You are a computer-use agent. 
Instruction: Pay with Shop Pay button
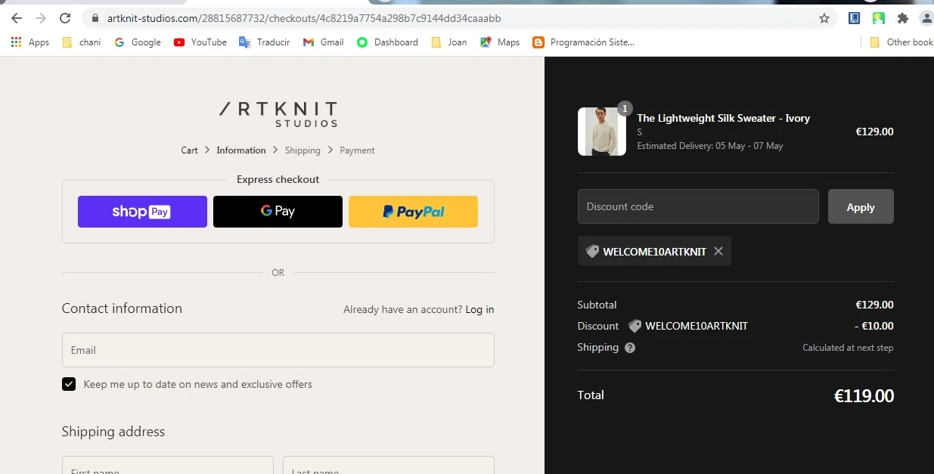142,212
